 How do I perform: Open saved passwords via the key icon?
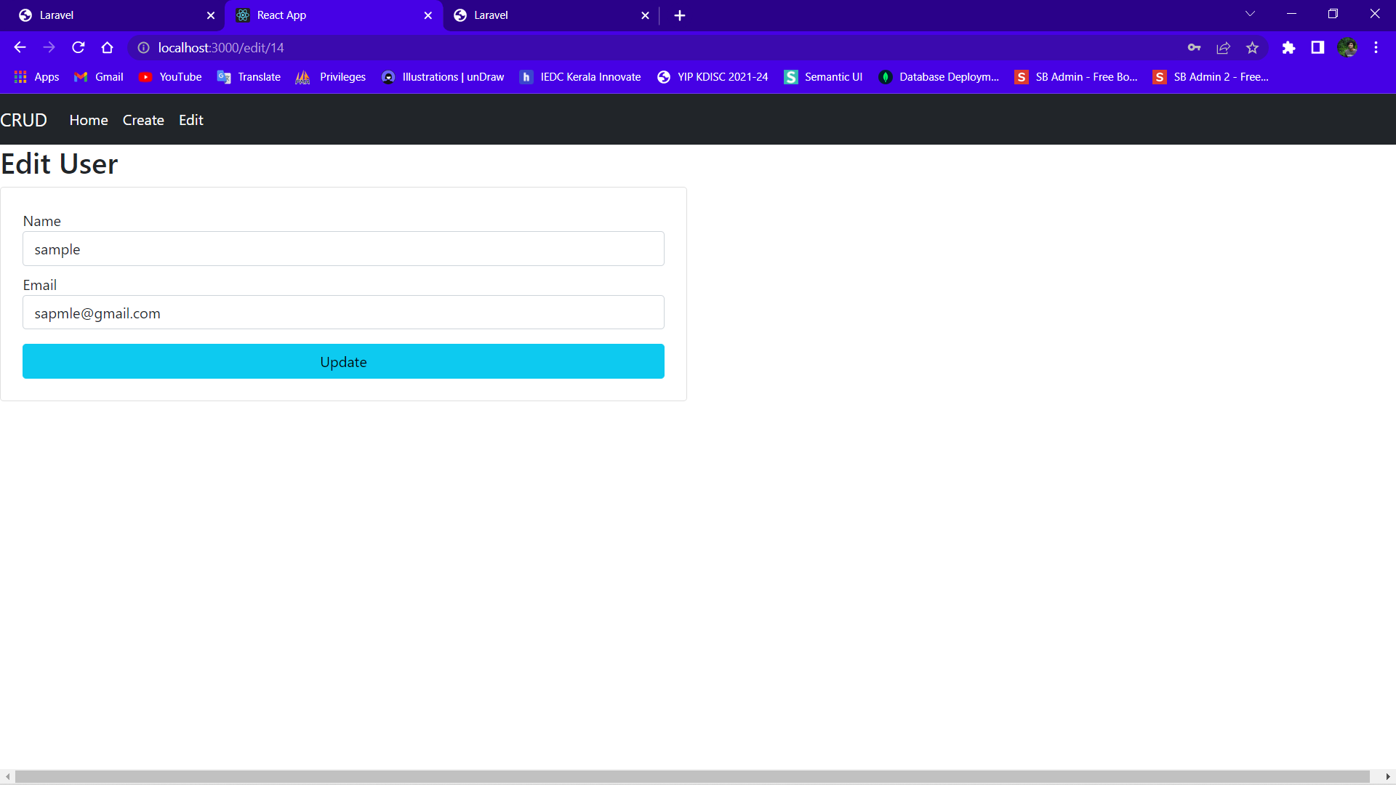[1194, 47]
